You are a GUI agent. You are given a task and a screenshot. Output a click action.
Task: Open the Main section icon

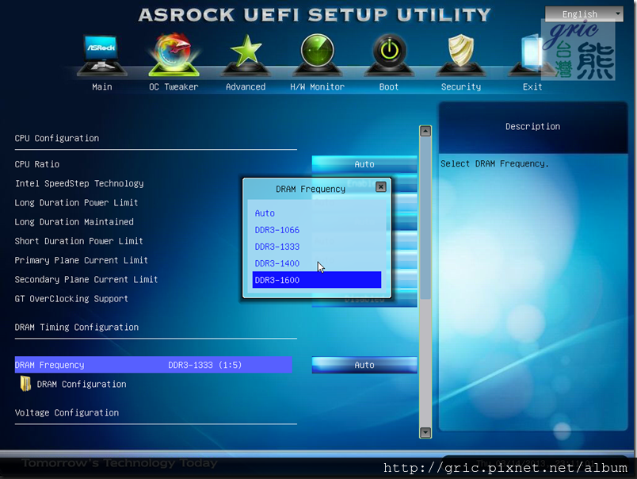click(x=102, y=56)
